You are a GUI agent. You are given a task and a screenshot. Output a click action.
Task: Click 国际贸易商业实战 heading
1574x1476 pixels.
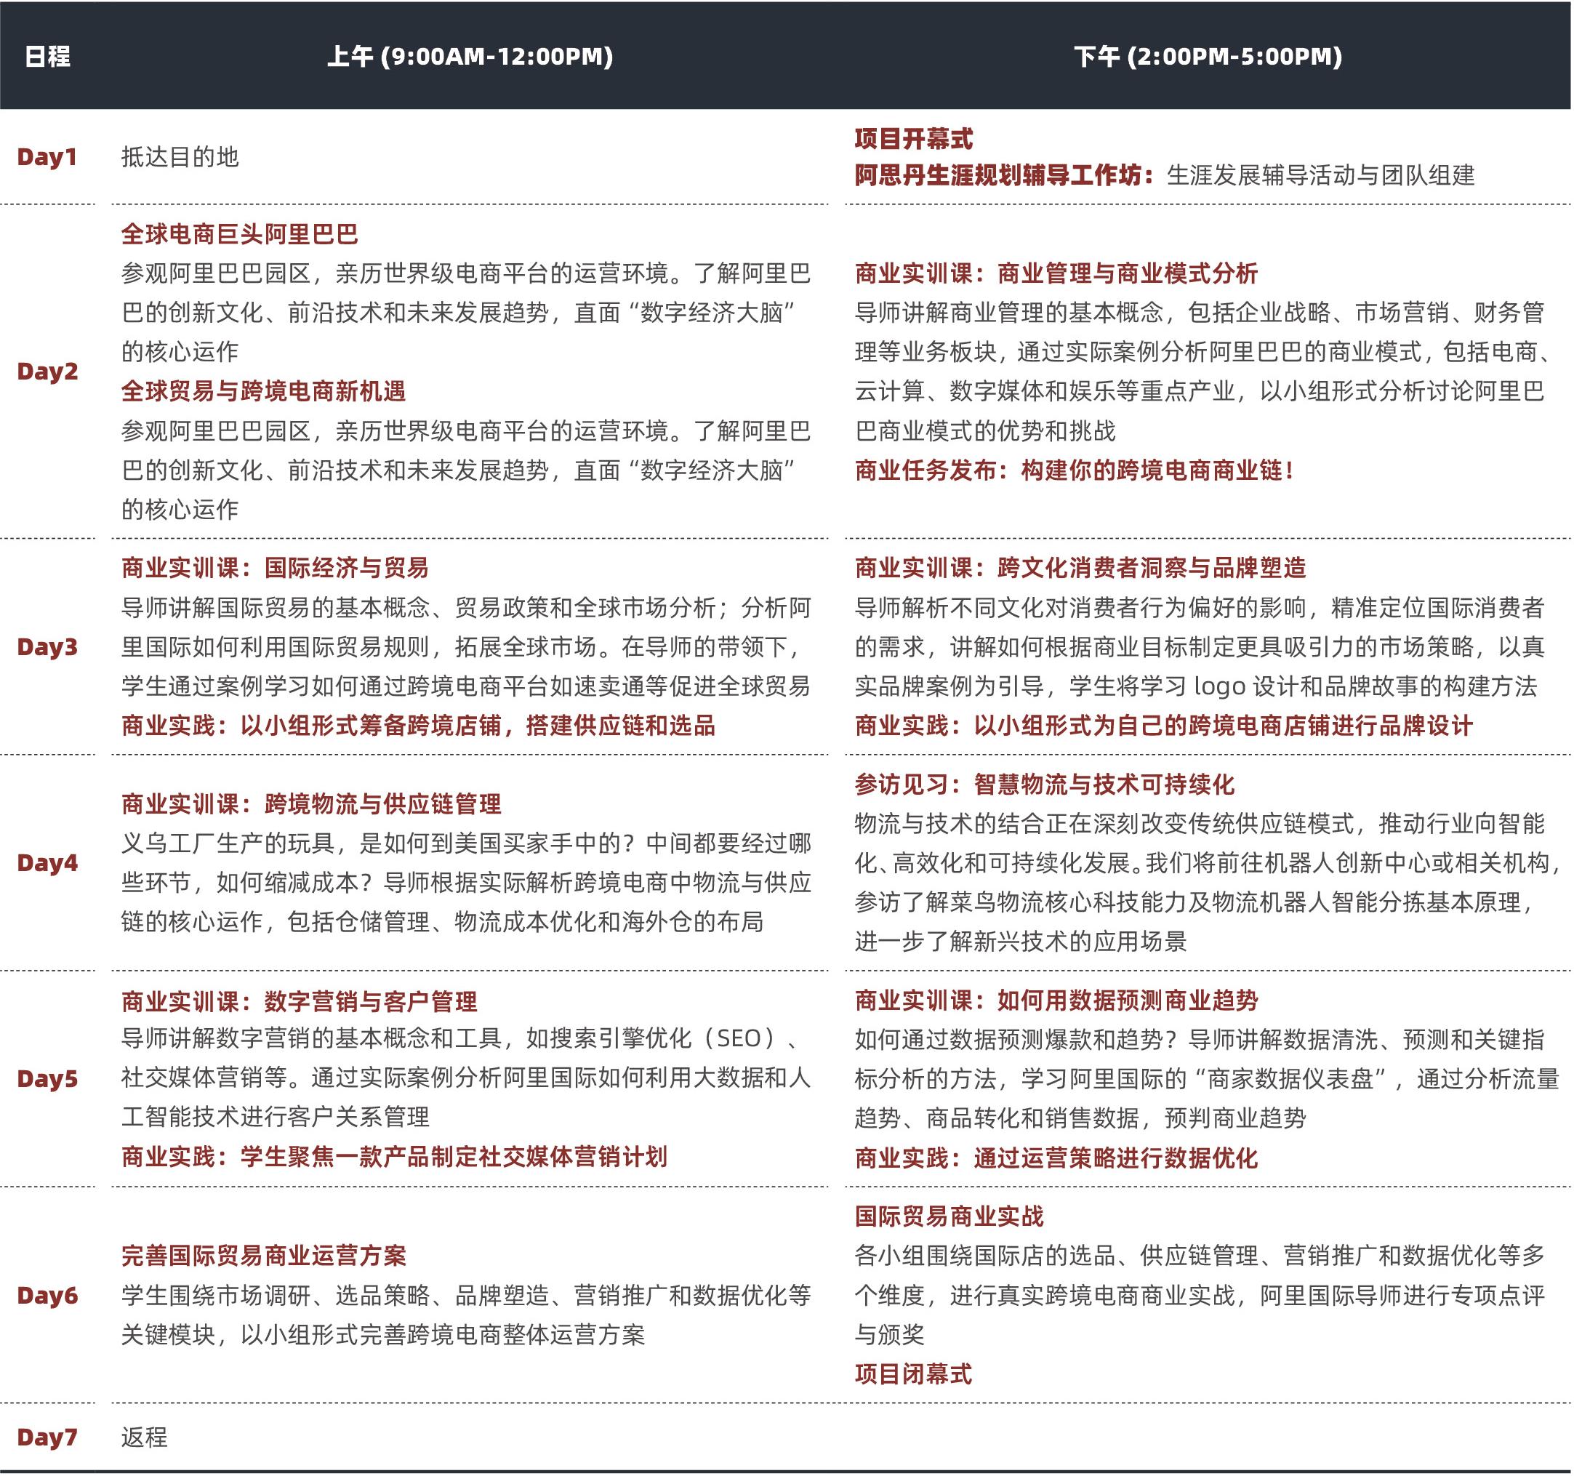(949, 1216)
